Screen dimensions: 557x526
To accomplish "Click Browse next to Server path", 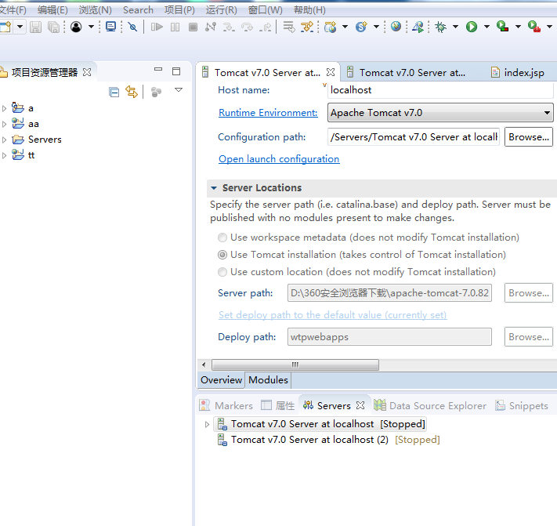I will tap(529, 293).
